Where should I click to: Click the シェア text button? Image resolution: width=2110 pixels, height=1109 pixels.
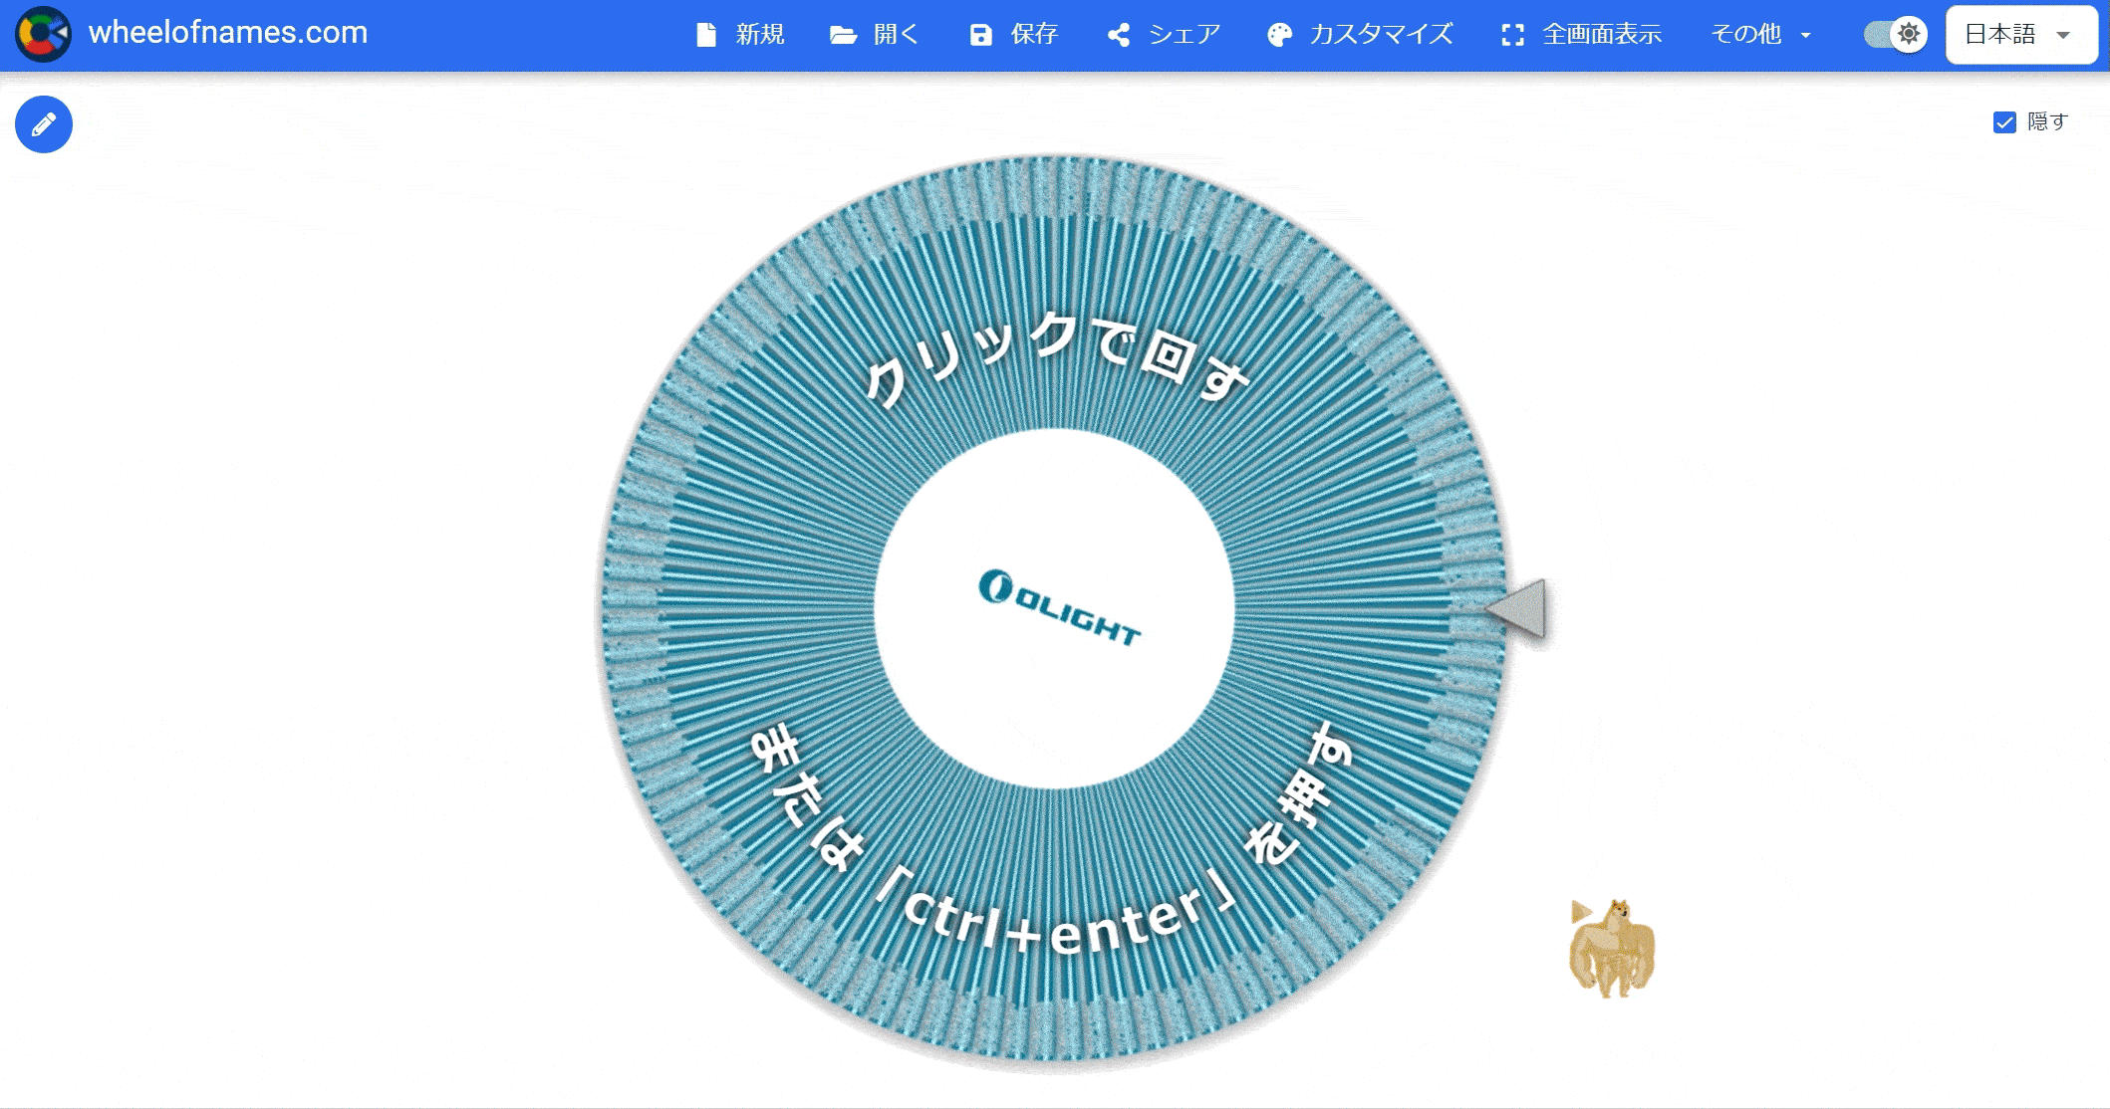(1185, 35)
